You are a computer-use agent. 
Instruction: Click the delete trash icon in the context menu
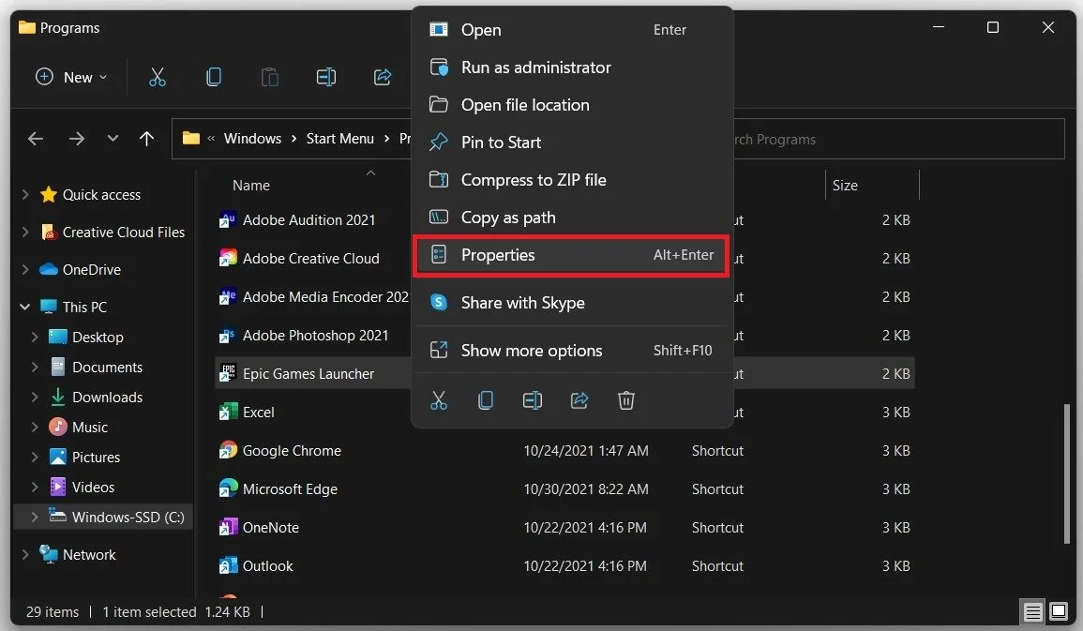coord(626,400)
